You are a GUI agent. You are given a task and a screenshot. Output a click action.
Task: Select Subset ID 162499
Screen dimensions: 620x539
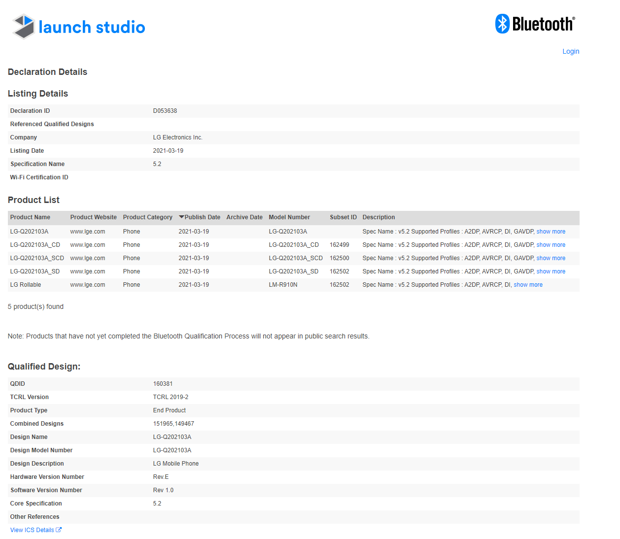coord(340,245)
